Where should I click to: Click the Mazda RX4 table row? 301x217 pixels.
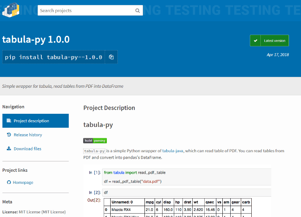click(x=177, y=209)
